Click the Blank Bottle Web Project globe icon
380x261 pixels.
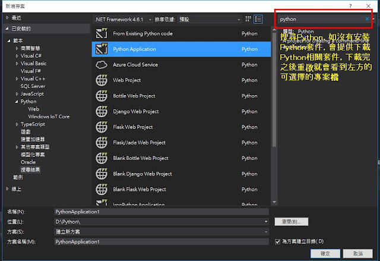(x=102, y=158)
